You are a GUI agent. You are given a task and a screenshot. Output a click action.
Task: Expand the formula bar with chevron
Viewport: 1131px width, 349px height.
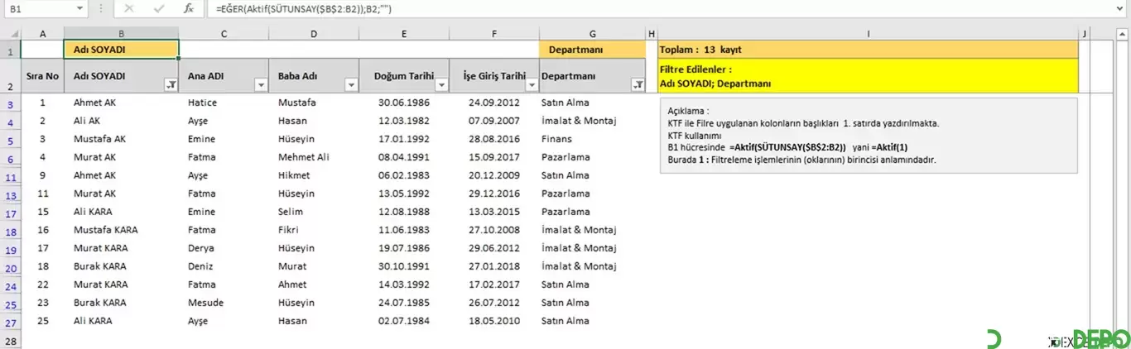click(x=1120, y=8)
